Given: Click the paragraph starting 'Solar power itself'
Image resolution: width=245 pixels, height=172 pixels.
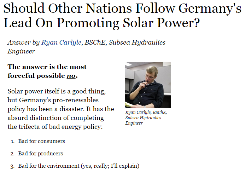Looking at the screenshot, I should (60, 109).
